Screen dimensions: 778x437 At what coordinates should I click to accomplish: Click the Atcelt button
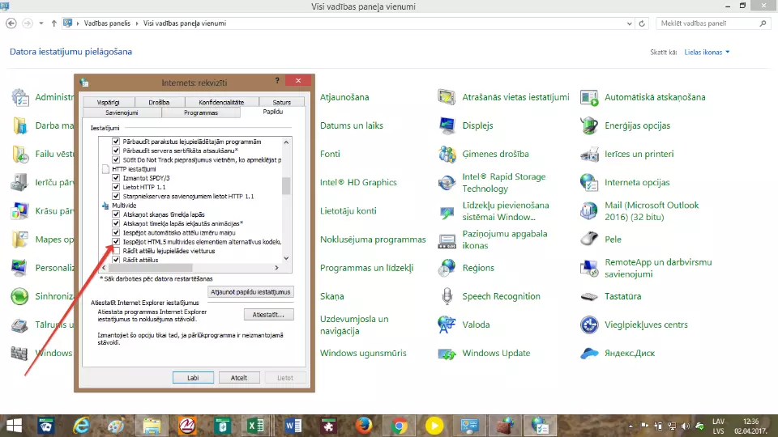(238, 378)
